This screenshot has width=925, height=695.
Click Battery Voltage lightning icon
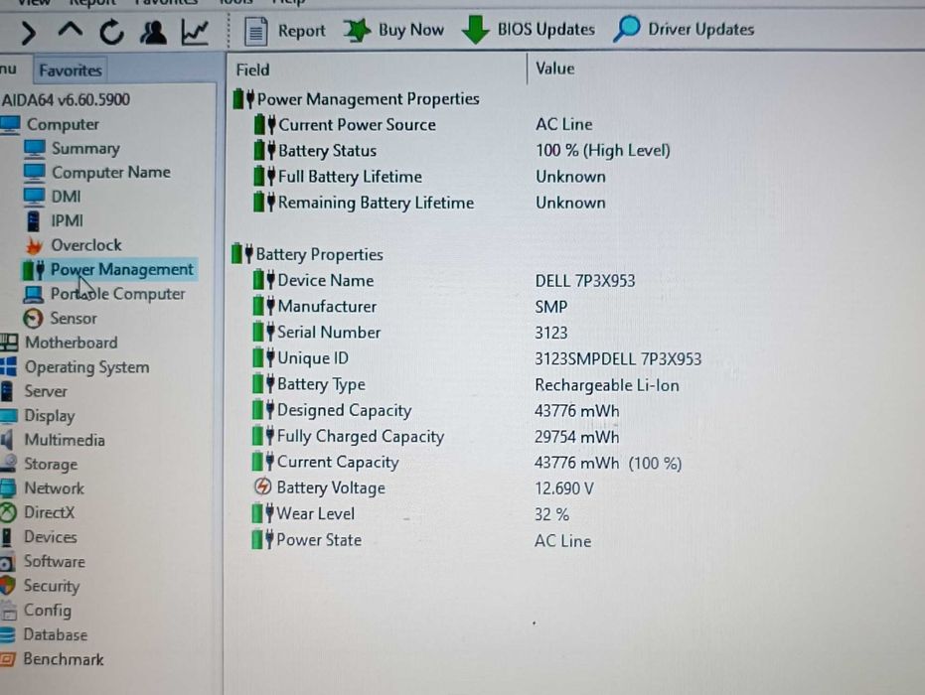[262, 486]
